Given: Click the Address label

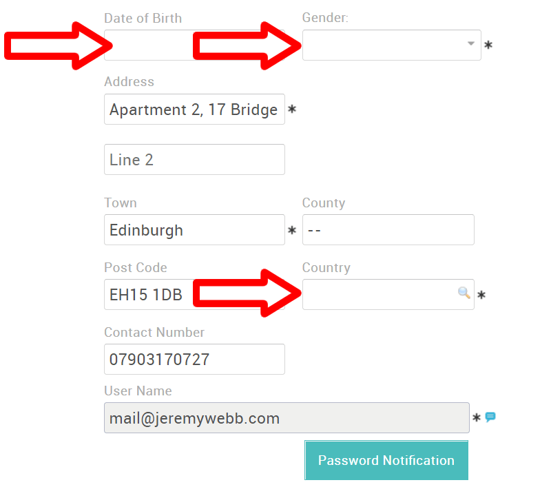Looking at the screenshot, I should coord(129,81).
